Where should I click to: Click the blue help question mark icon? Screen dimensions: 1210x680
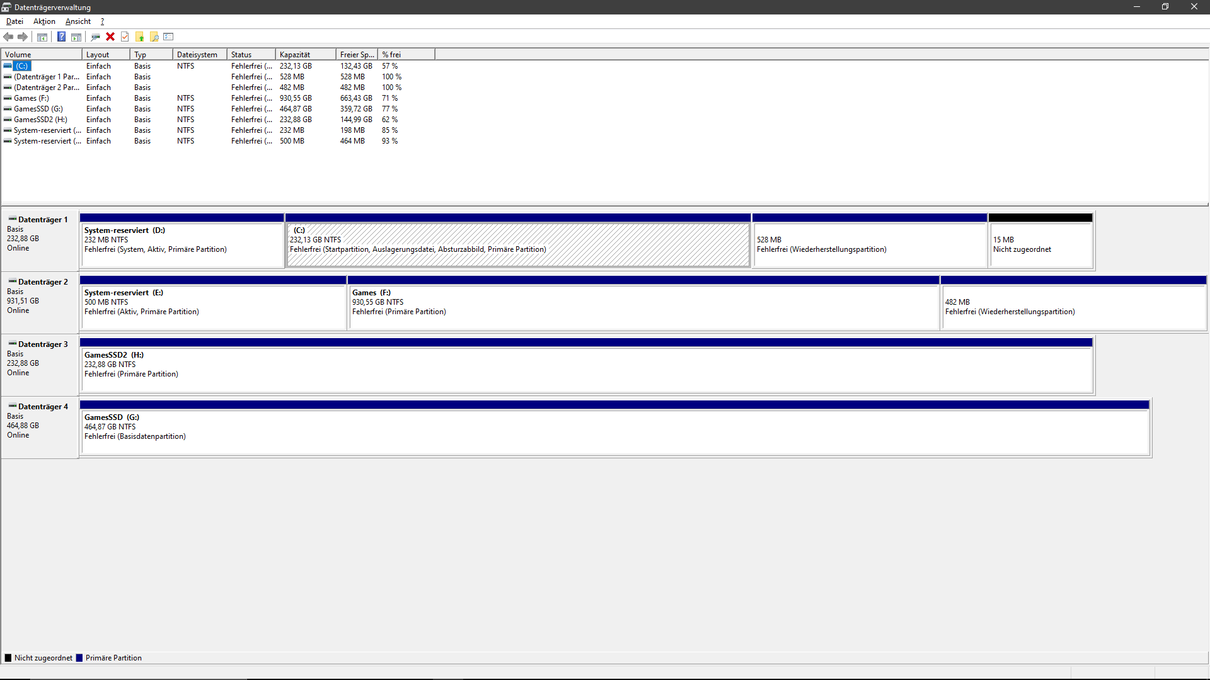61,37
